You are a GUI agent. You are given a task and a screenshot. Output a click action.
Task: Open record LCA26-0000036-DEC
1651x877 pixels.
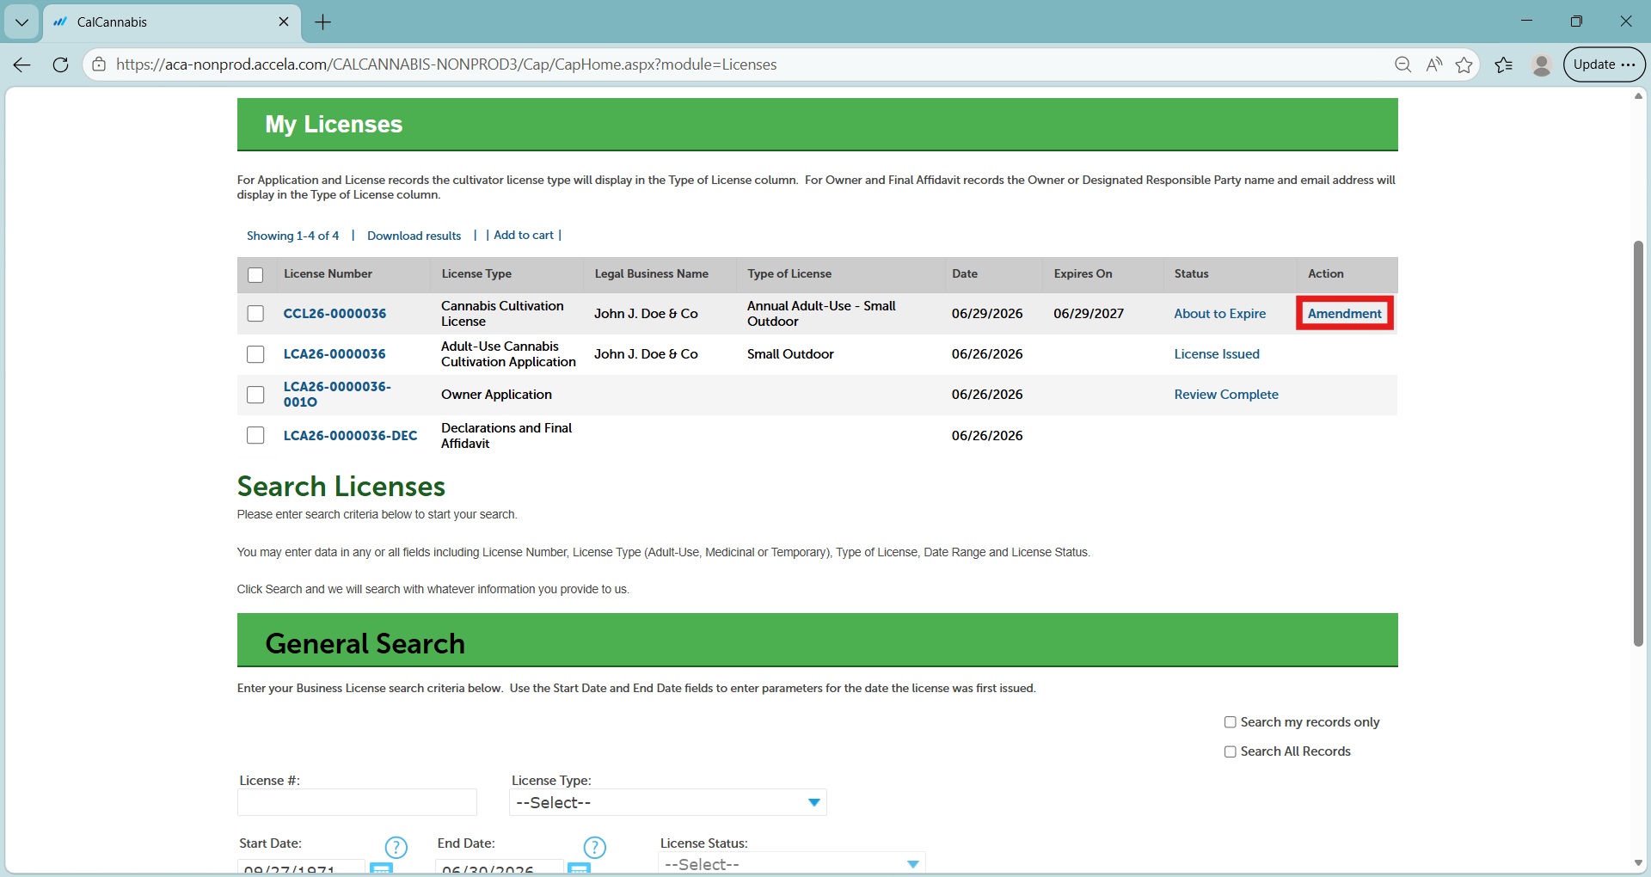point(351,436)
